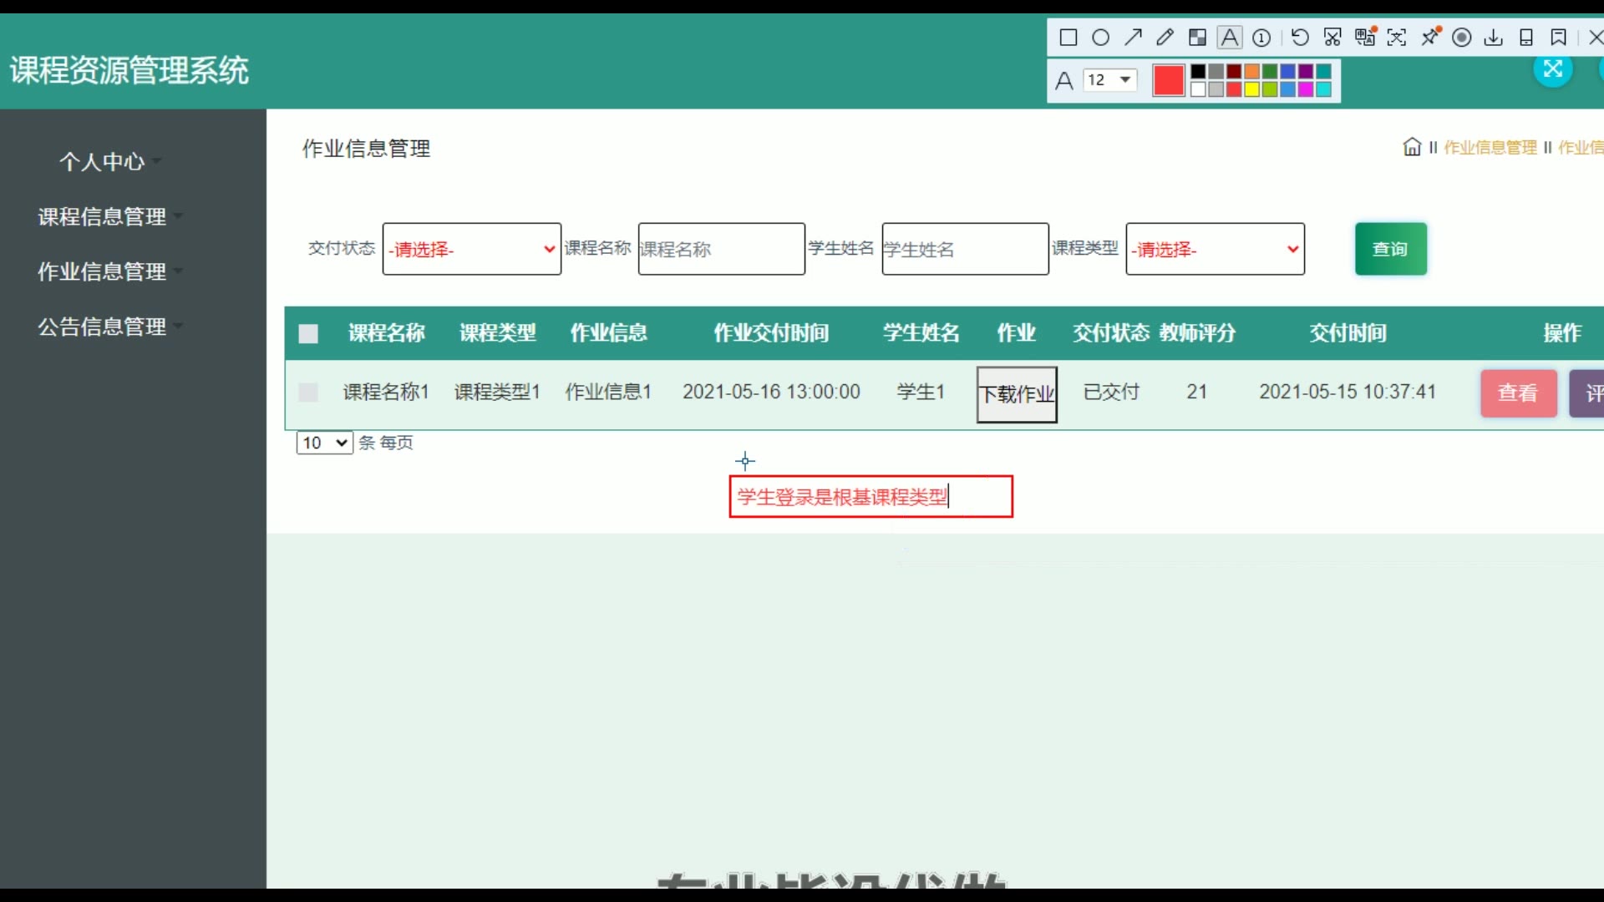The height and width of the screenshot is (902, 1604).
Task: Click the undo annotation icon
Action: pos(1300,38)
